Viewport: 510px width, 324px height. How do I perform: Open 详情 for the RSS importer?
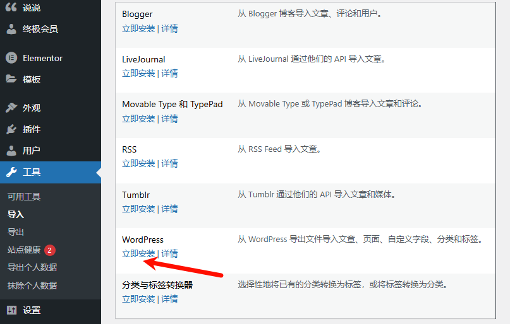[x=169, y=163]
